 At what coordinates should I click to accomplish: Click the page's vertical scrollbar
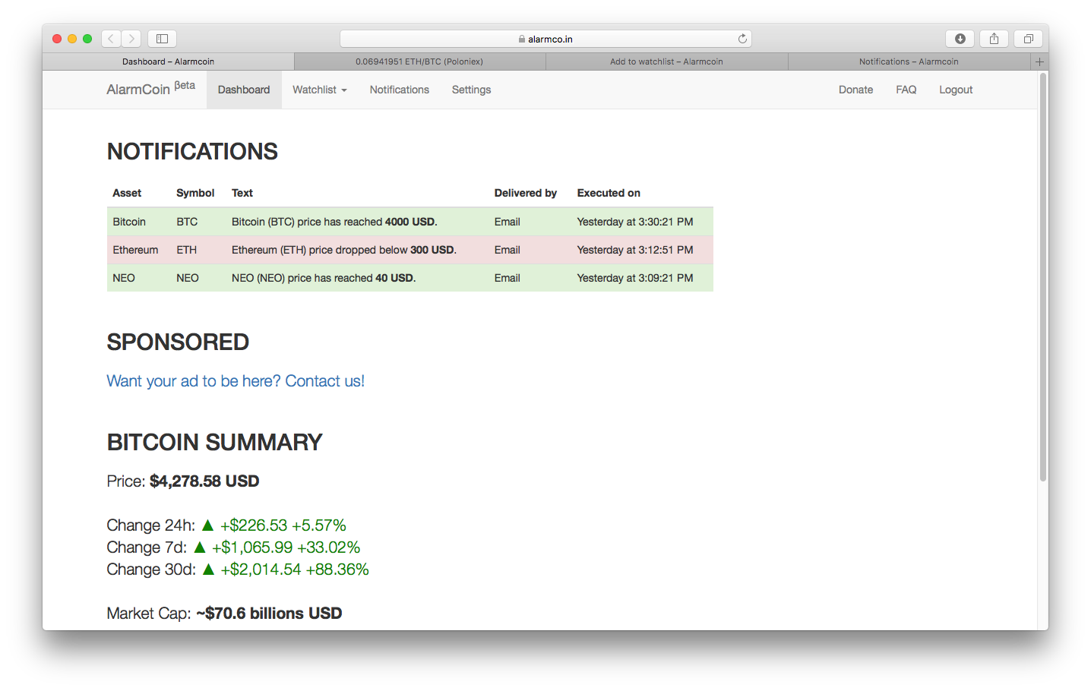coord(1042,277)
